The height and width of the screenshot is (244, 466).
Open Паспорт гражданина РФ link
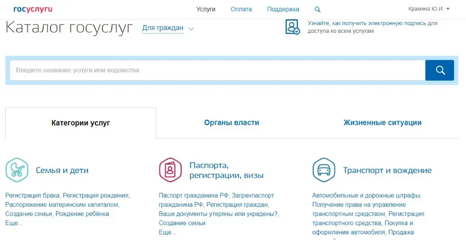pyautogui.click(x=193, y=195)
